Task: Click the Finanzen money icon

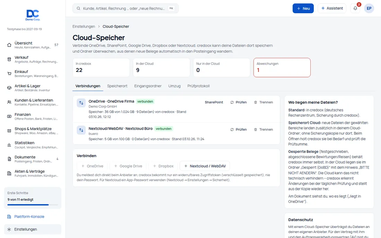Action: 9,117
